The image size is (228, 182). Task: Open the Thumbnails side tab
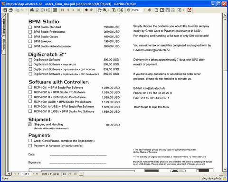pos(4,45)
